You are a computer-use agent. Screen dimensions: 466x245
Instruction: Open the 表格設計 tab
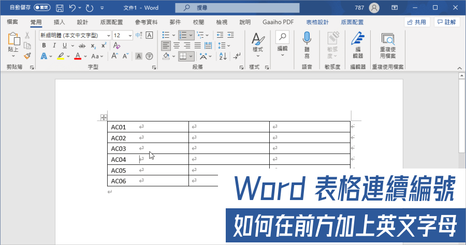coord(317,22)
